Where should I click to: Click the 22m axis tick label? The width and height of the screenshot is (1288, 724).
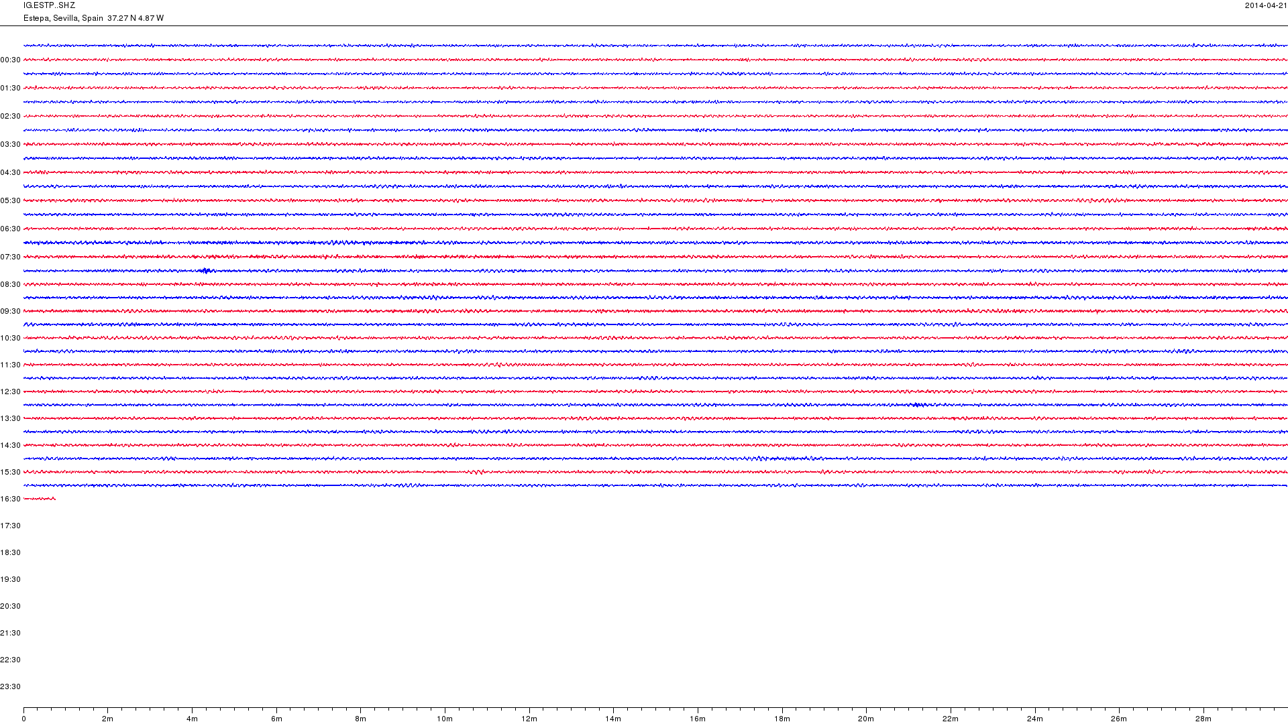tap(951, 719)
